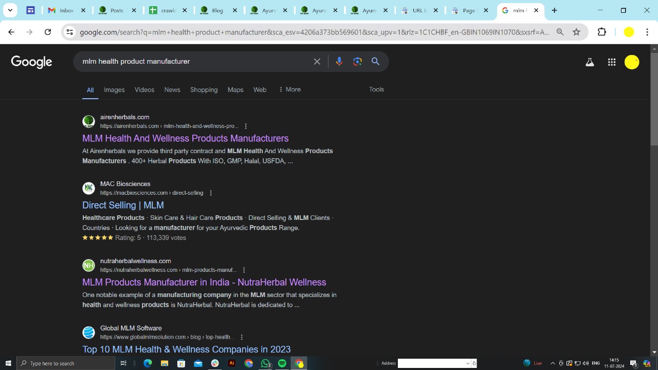Open Google Lens image search
Screen dimensions: 658x370
(358, 61)
